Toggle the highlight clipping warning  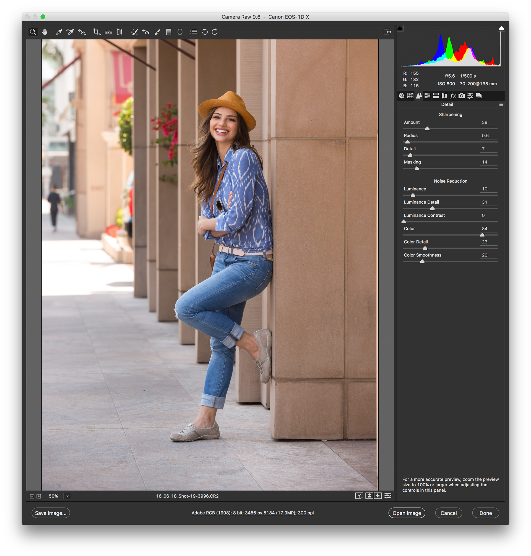(x=501, y=28)
